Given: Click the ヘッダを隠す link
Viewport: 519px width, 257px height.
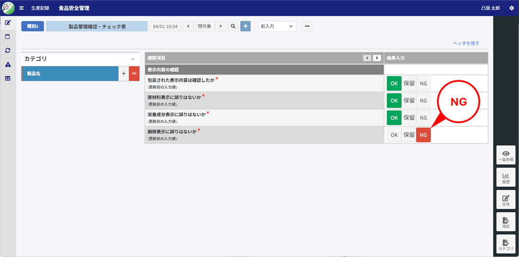Looking at the screenshot, I should pyautogui.click(x=466, y=43).
